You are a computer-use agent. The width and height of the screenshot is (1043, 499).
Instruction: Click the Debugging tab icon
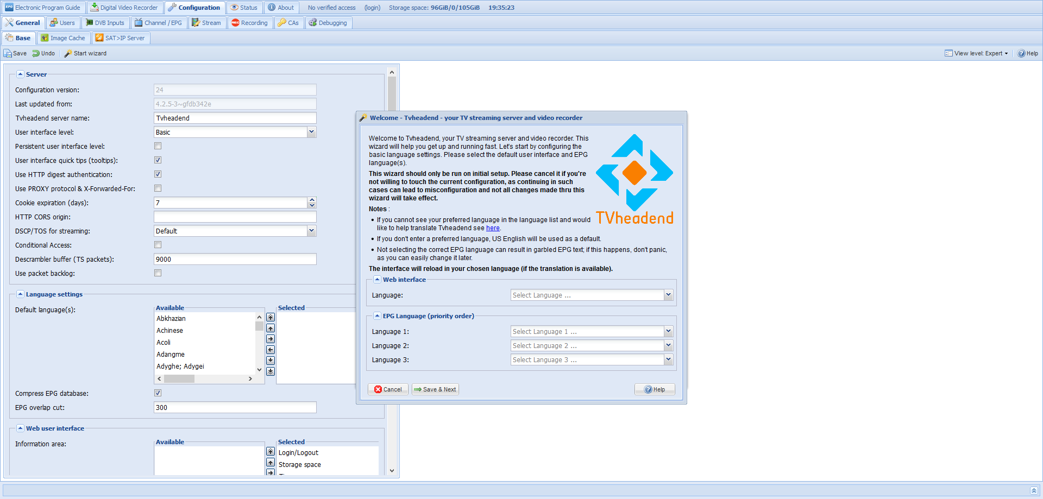point(313,23)
